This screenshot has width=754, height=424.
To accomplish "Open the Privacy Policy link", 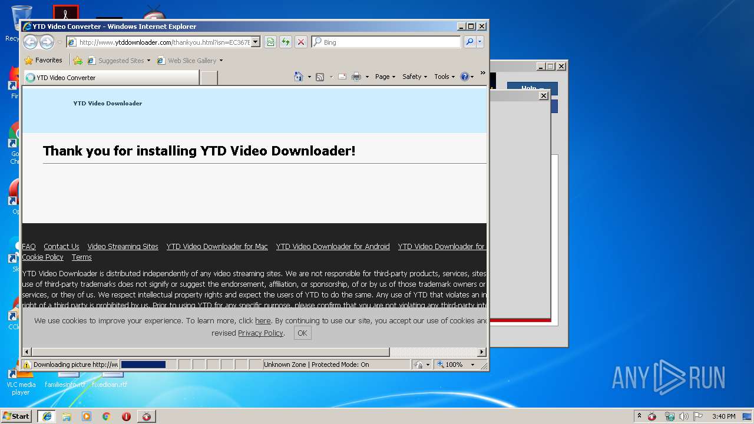I will (x=260, y=333).
